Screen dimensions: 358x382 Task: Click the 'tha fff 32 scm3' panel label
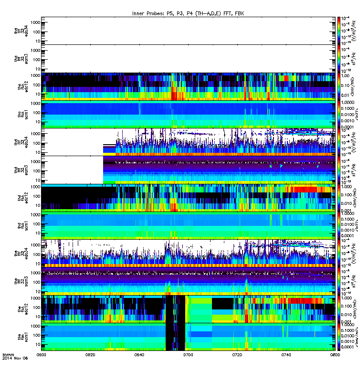tap(21, 59)
